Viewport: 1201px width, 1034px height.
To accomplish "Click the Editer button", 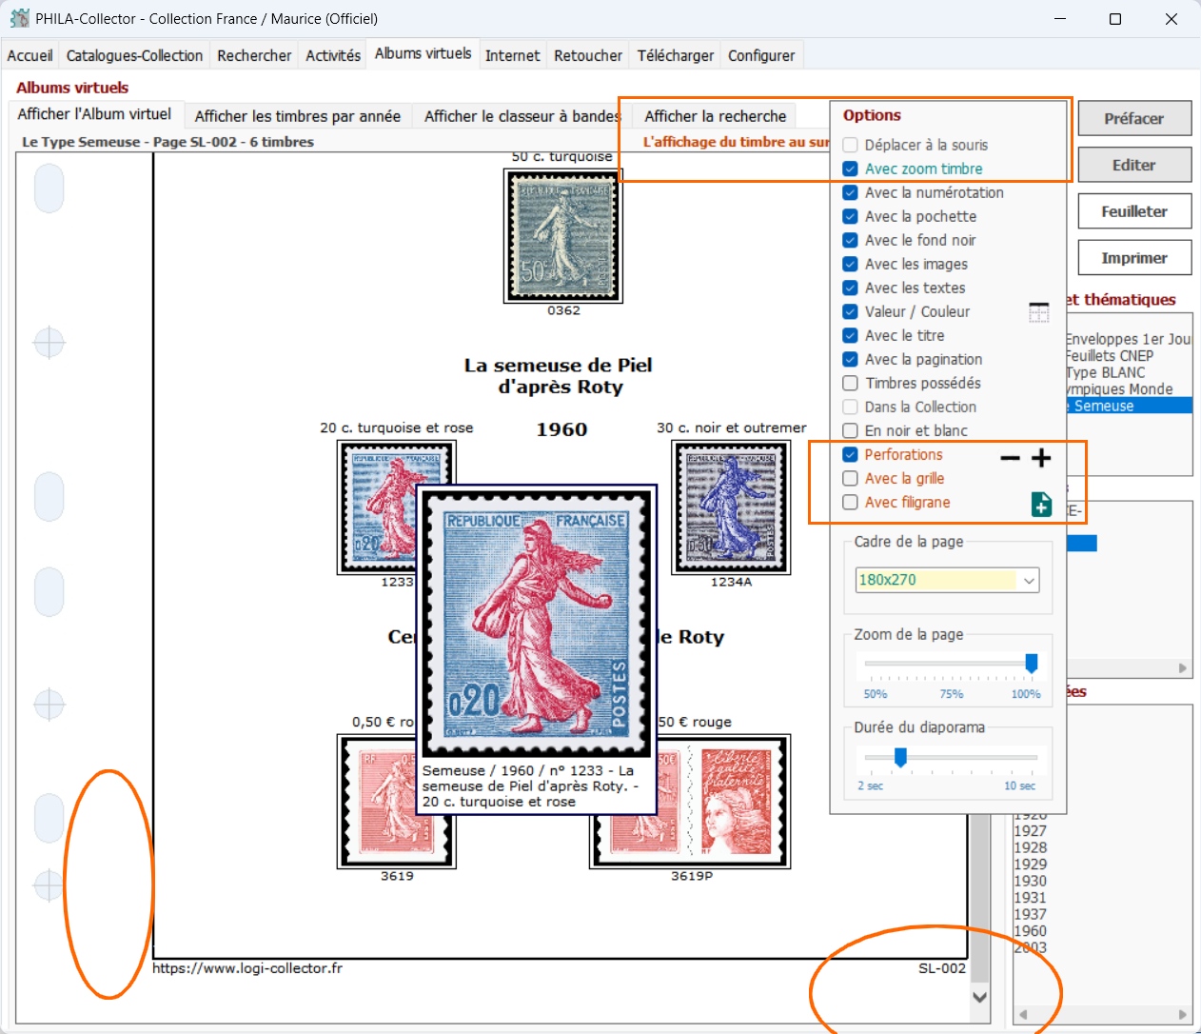I will point(1134,165).
